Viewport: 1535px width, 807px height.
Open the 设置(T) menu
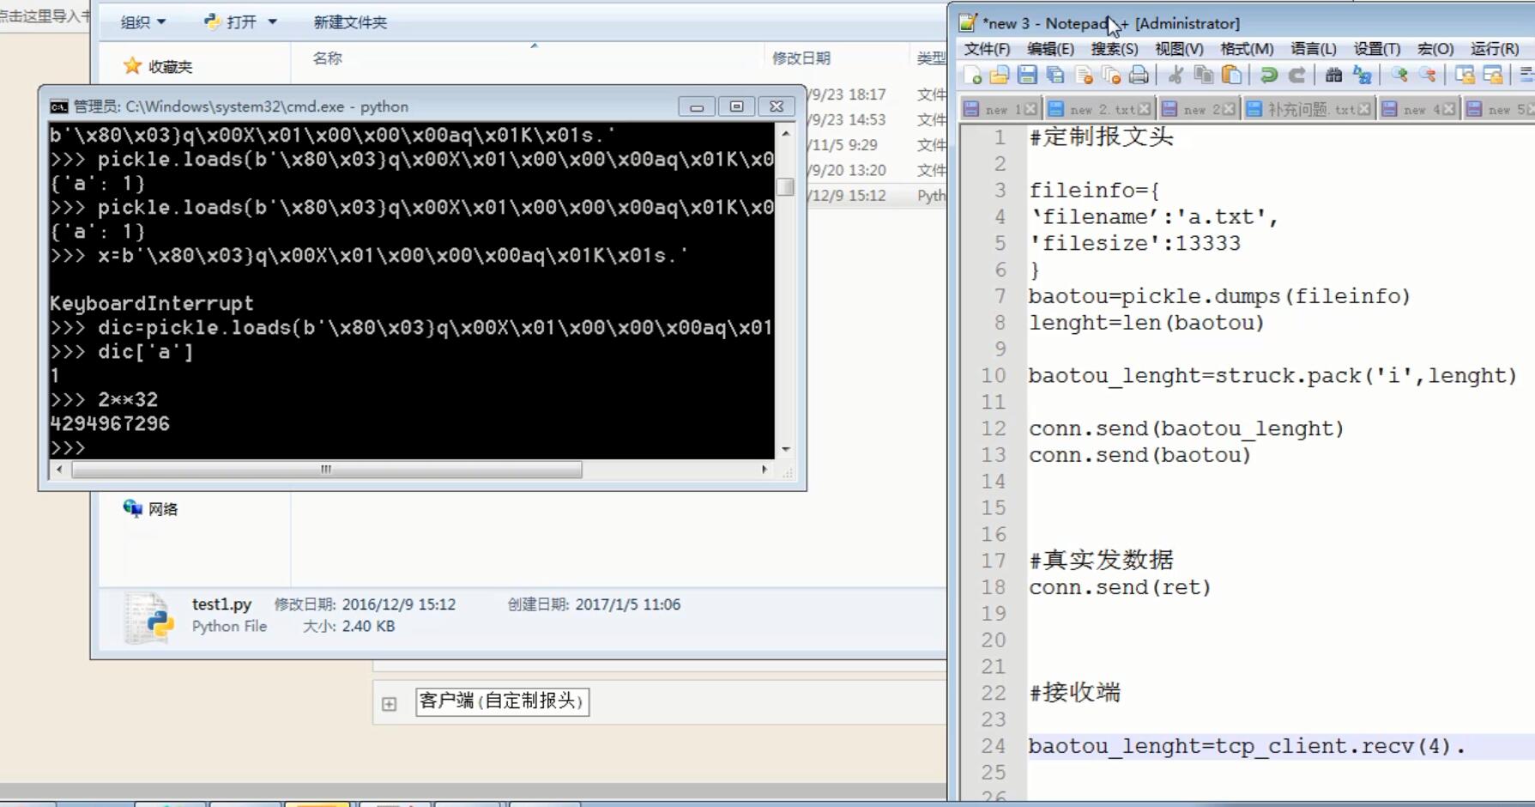point(1377,49)
